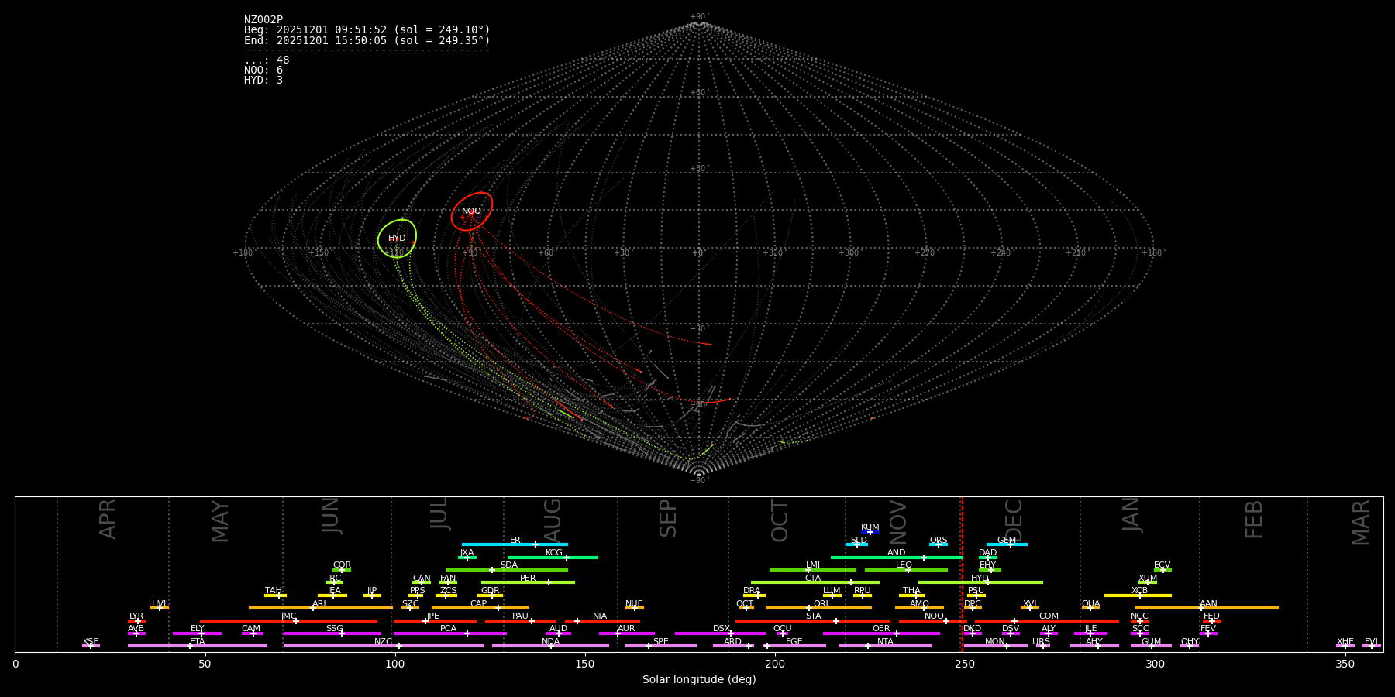Click the LYR shower label in timeline
The height and width of the screenshot is (697, 1395).
tap(136, 616)
